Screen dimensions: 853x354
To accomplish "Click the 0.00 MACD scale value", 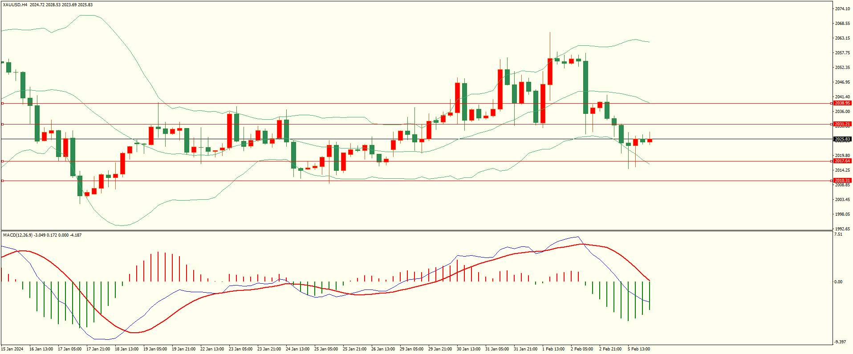I will click(838, 282).
